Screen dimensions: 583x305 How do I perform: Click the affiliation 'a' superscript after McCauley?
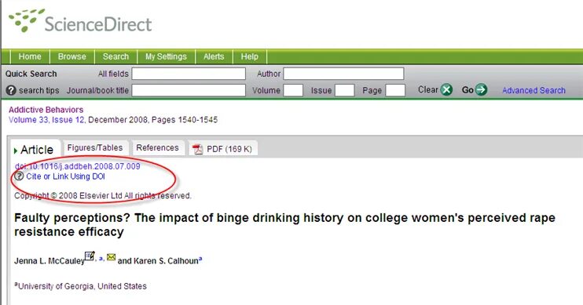(x=101, y=258)
